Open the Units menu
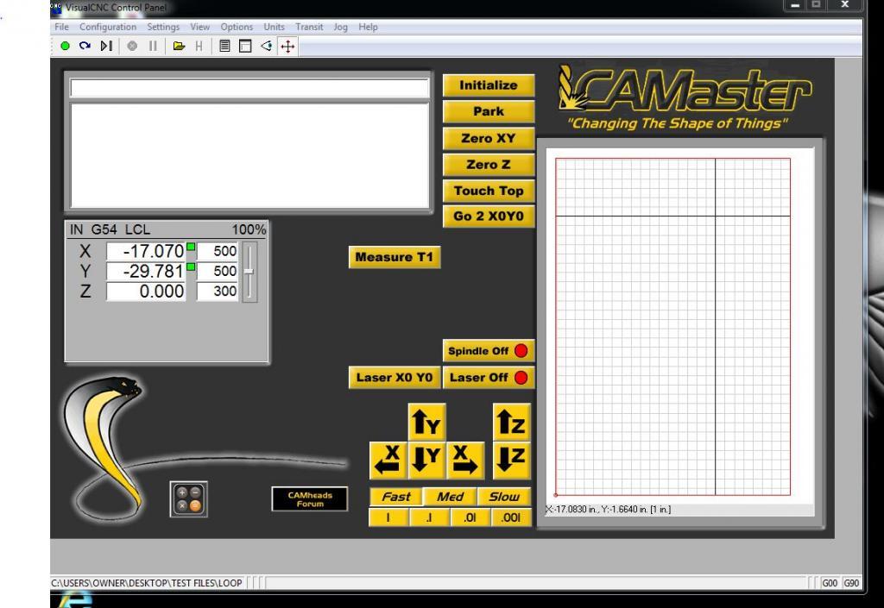This screenshot has height=608, width=884. [x=274, y=28]
